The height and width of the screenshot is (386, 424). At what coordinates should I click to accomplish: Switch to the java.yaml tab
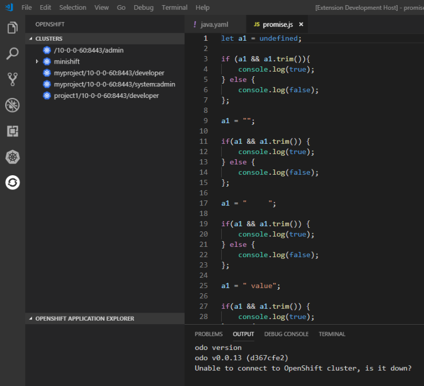(x=215, y=24)
